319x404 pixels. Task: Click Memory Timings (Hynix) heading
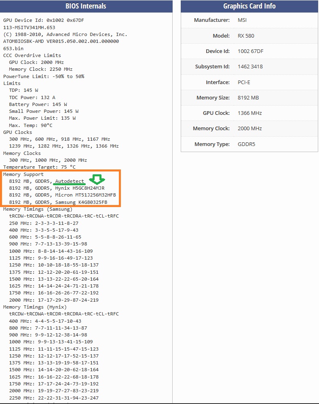coord(35,307)
